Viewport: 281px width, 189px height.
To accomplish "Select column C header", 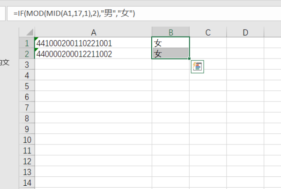I will click(208, 32).
